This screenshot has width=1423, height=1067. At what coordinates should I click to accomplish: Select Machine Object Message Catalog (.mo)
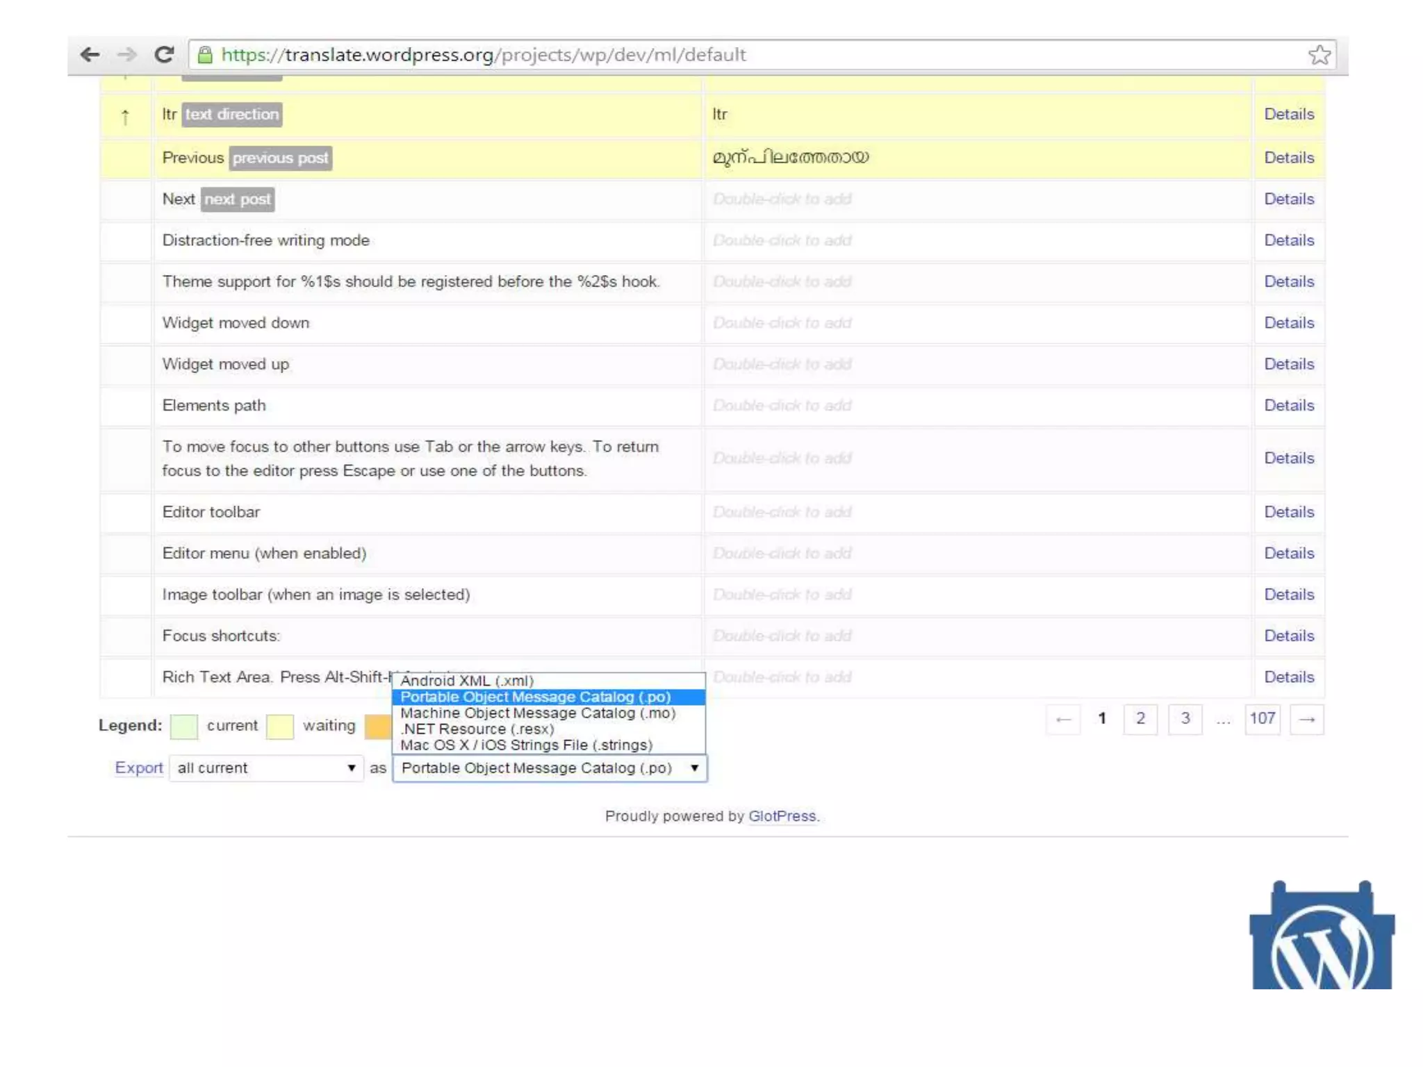click(538, 713)
